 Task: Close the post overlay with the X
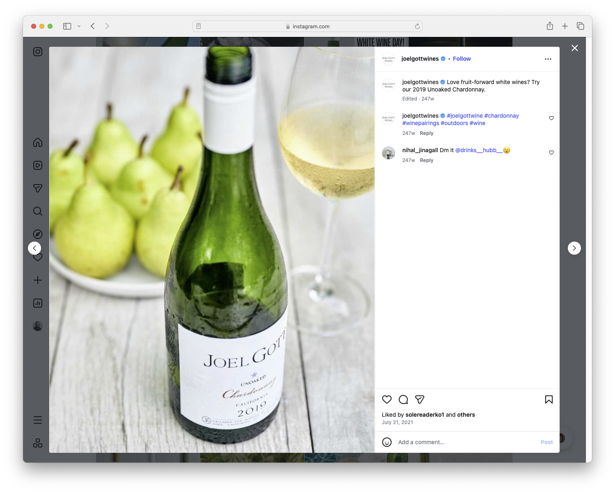(x=575, y=48)
